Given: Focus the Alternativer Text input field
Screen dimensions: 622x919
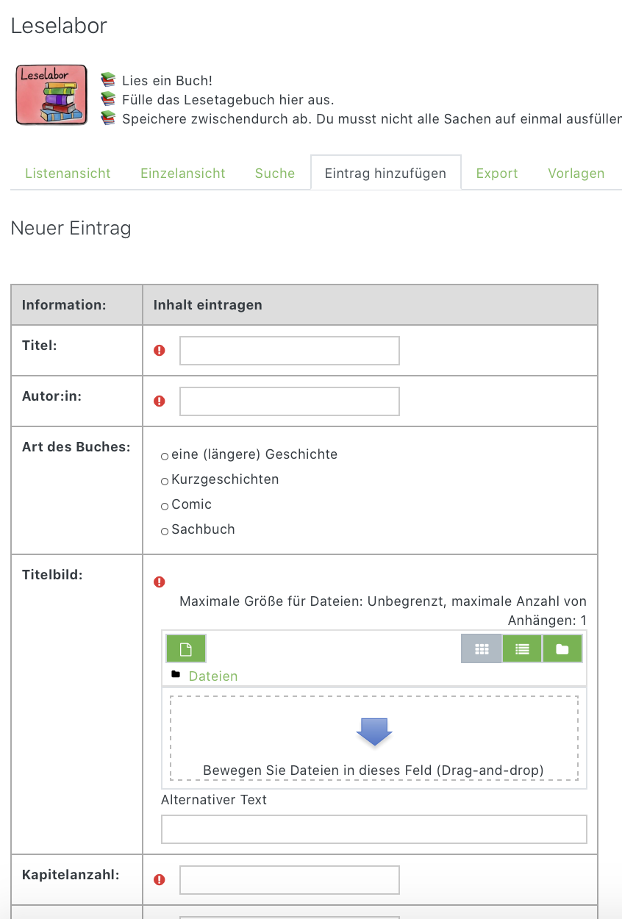Looking at the screenshot, I should tap(374, 829).
